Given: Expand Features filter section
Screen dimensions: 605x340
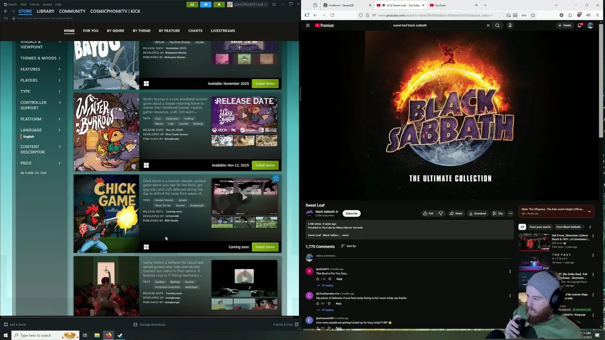Looking at the screenshot, I should [41, 69].
